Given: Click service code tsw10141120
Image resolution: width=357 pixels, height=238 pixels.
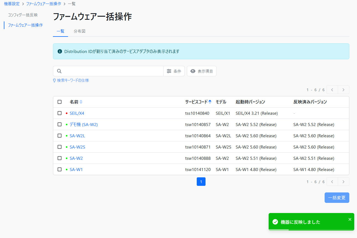Looking at the screenshot, I should [x=198, y=170].
